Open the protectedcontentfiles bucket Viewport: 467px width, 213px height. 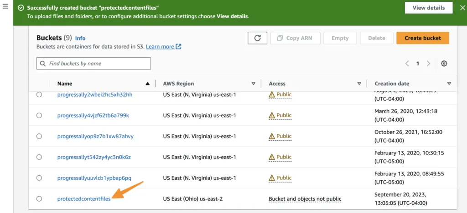pyautogui.click(x=84, y=199)
